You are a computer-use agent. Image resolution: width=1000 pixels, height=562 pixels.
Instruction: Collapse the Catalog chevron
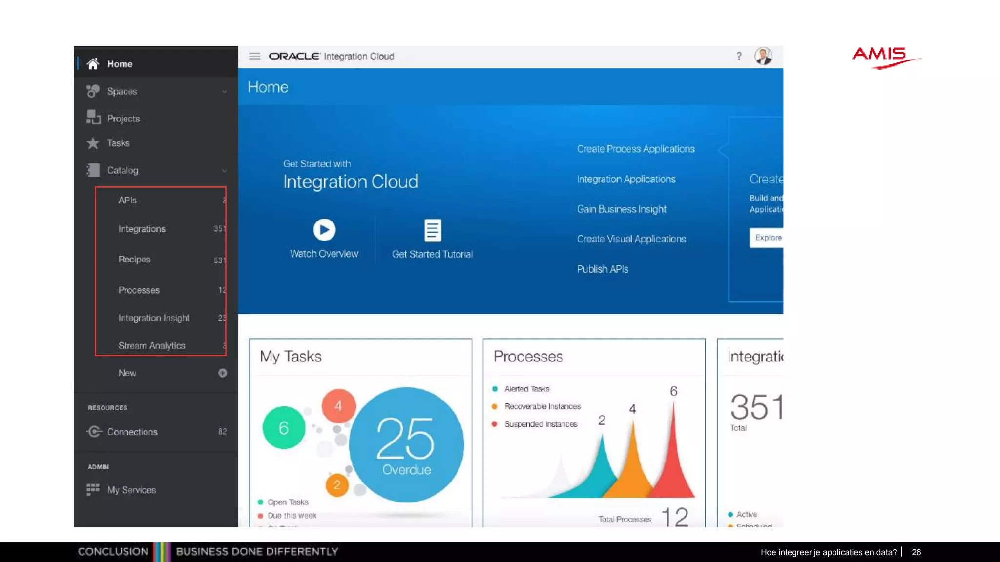point(224,171)
